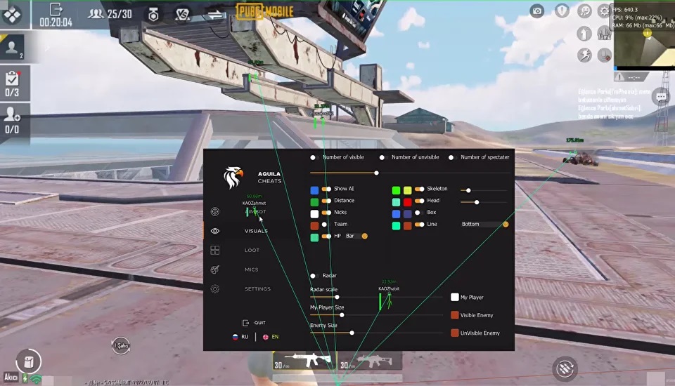675x386 pixels.
Task: Set the slider under Number of visible
Action: click(x=410, y=173)
